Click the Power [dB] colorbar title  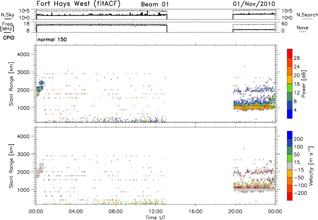[x=304, y=84]
